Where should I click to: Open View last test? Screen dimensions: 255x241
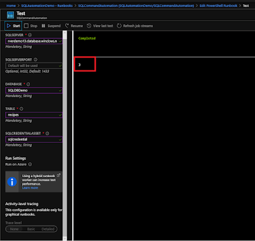[100, 26]
